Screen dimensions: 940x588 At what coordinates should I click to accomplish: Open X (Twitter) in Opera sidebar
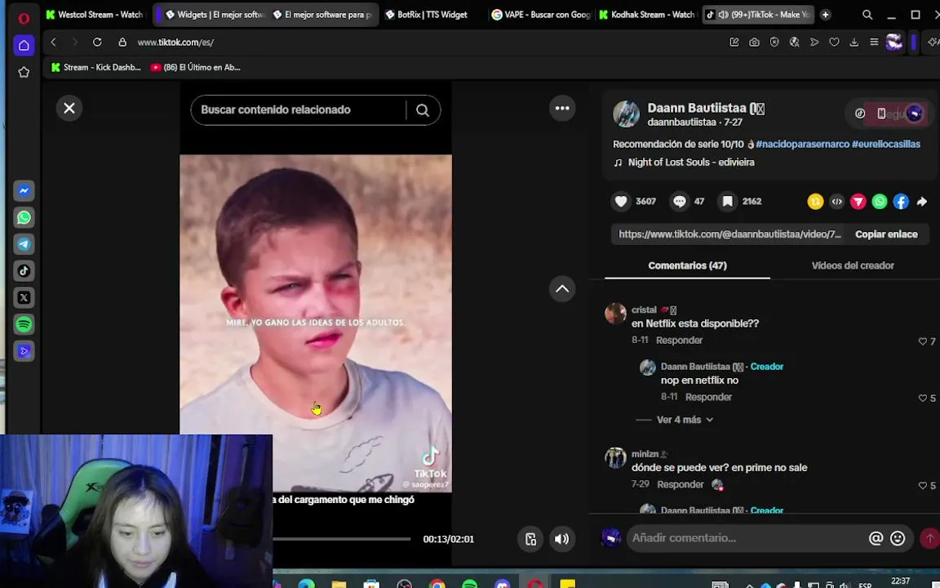(x=24, y=297)
